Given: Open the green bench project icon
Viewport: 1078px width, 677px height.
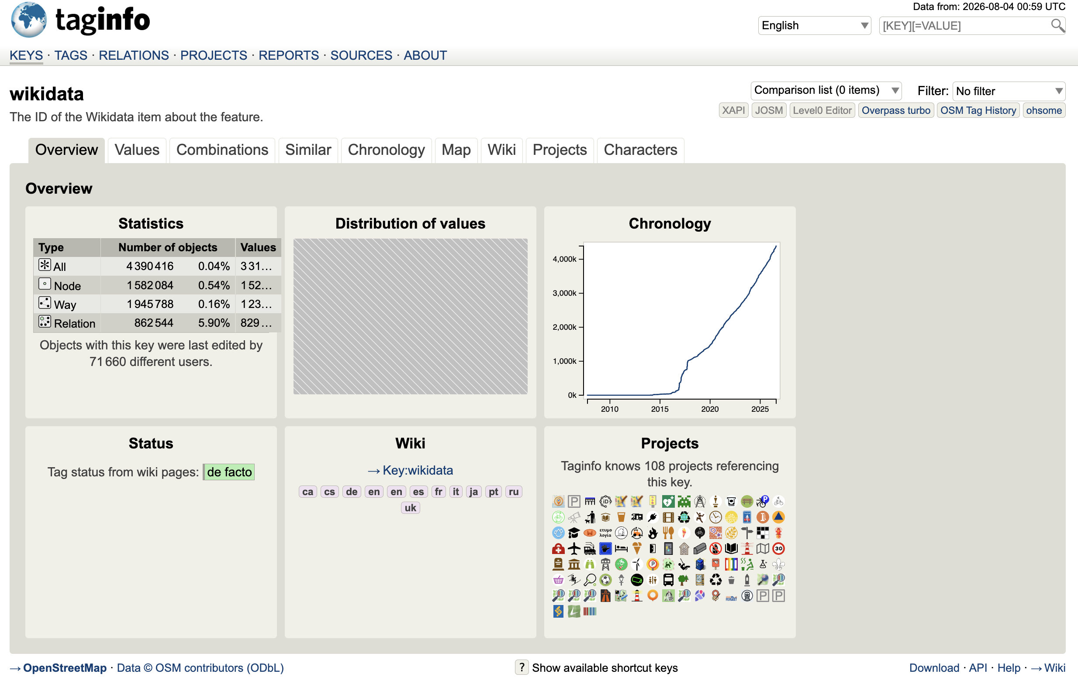Looking at the screenshot, I should (747, 501).
